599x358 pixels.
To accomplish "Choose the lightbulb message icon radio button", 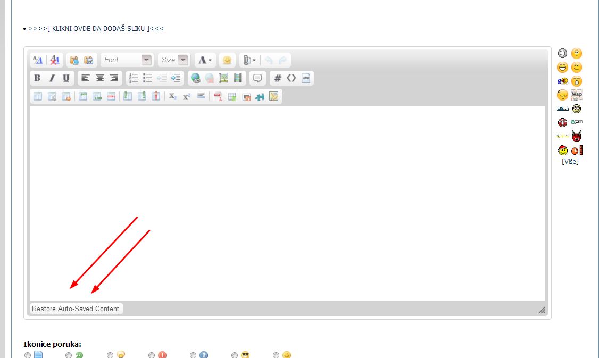I will [x=110, y=355].
